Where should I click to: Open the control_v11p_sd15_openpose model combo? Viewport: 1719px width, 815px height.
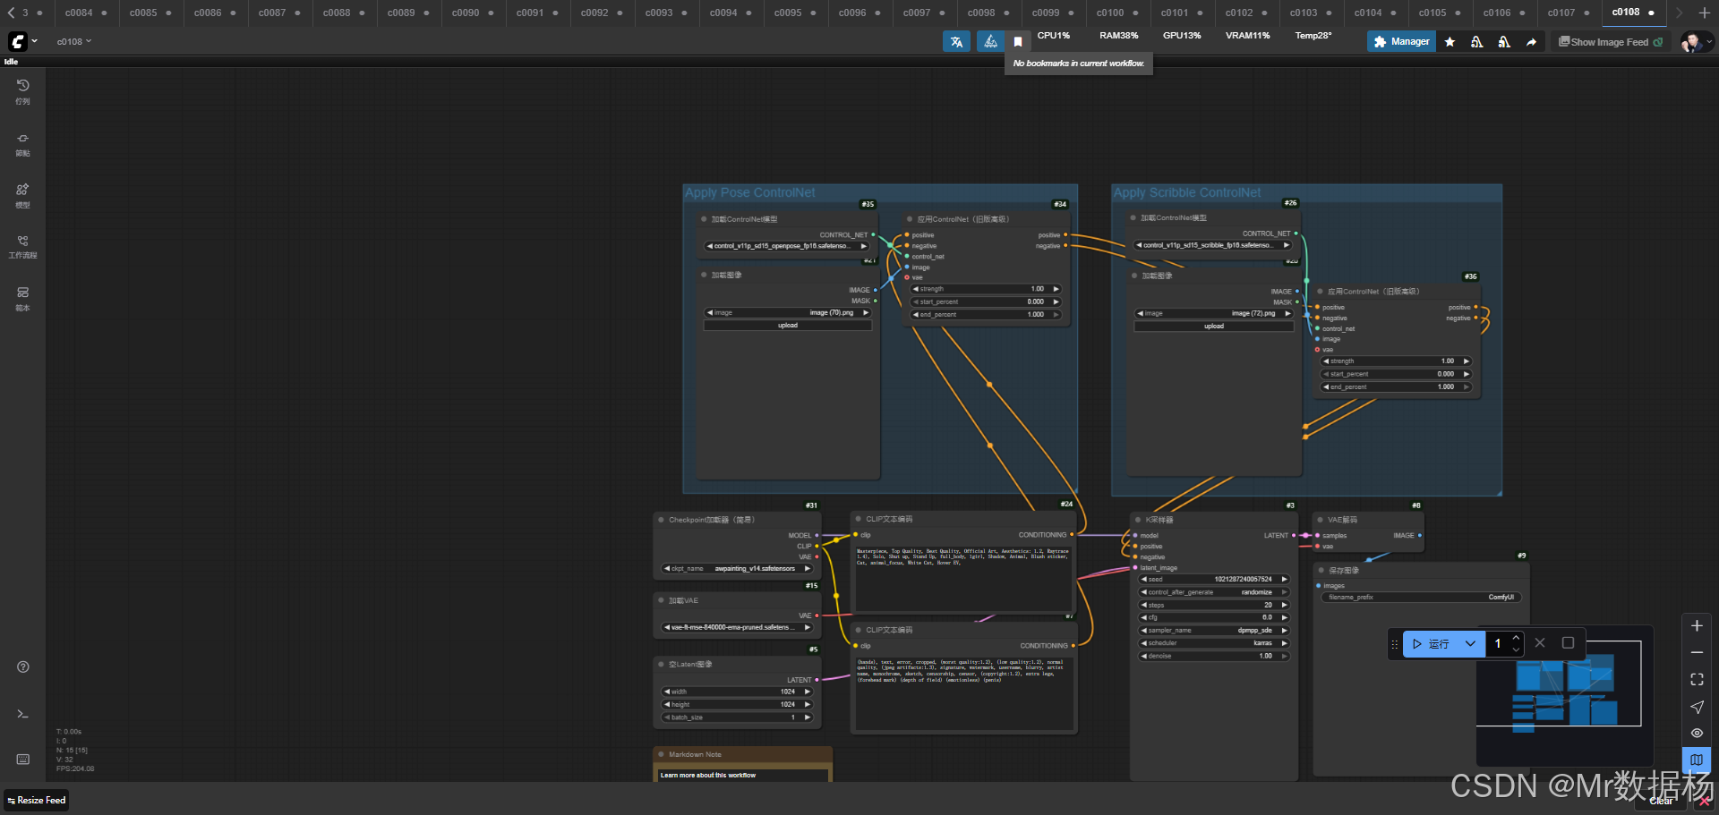click(787, 246)
